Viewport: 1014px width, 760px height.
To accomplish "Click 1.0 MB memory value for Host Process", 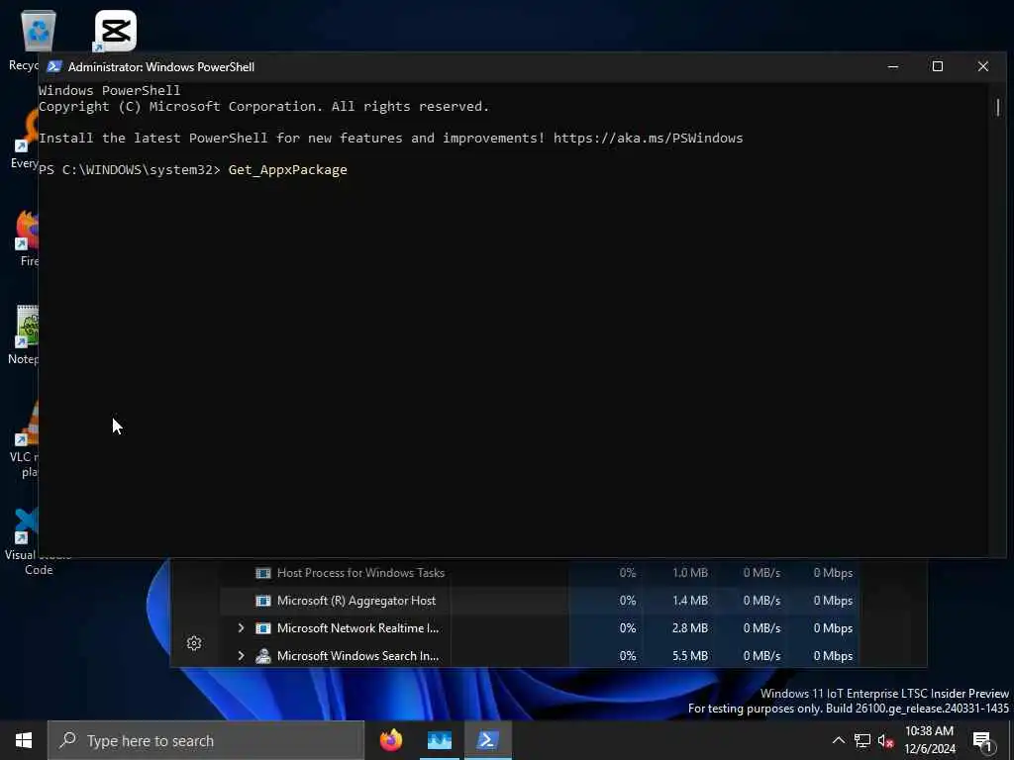I will point(690,573).
